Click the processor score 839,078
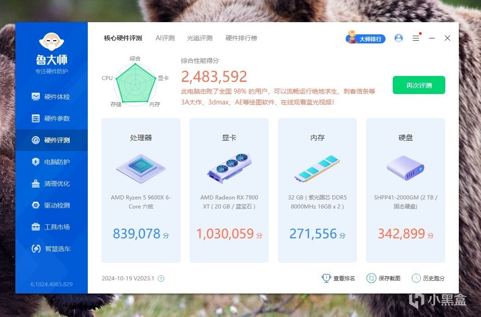Screen dimensions: 481x317 pyautogui.click(x=137, y=234)
